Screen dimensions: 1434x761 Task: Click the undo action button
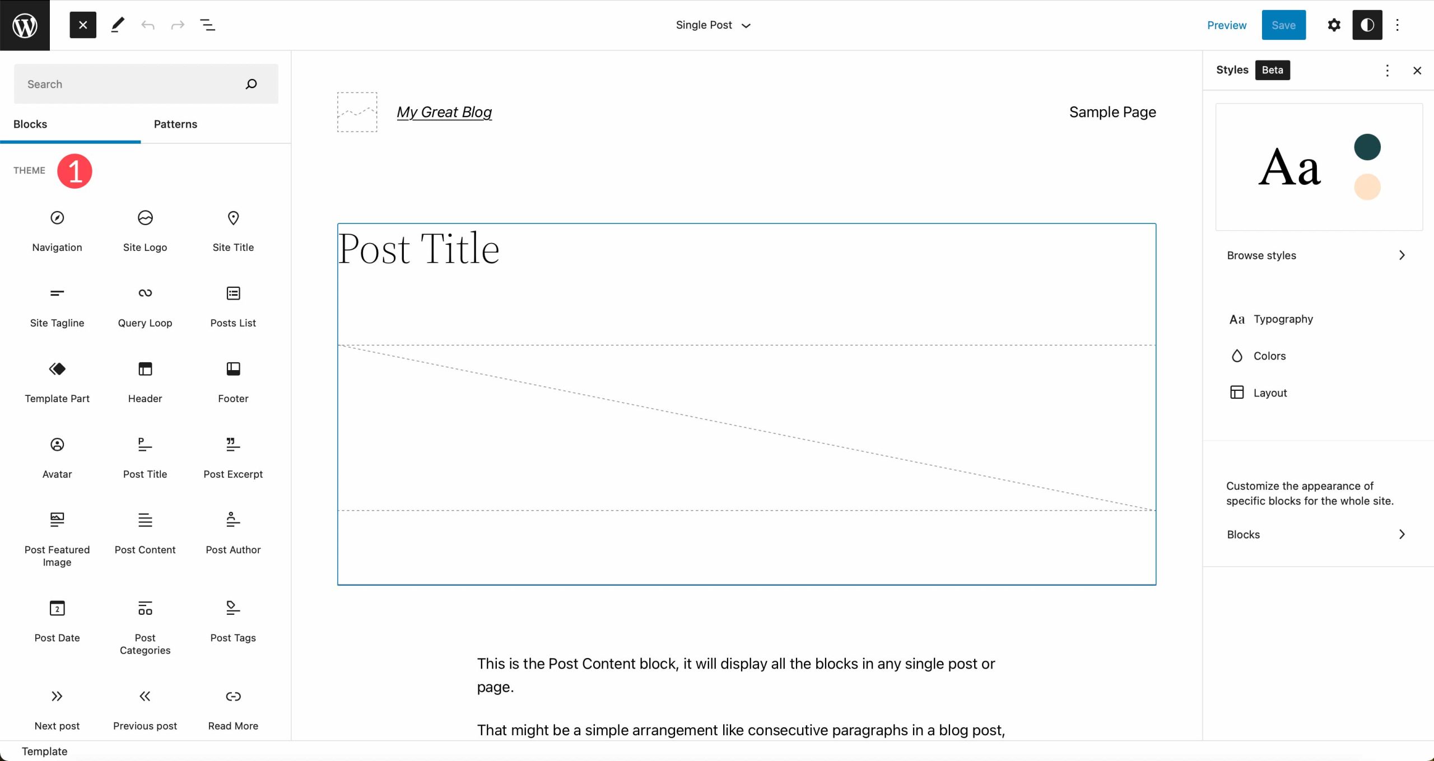[148, 25]
